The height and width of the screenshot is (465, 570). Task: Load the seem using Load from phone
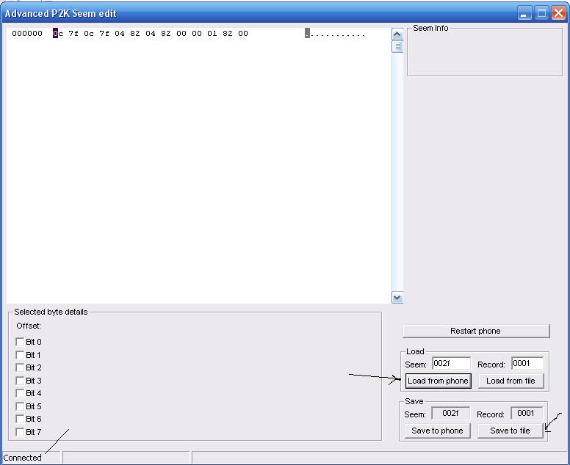[x=438, y=381]
